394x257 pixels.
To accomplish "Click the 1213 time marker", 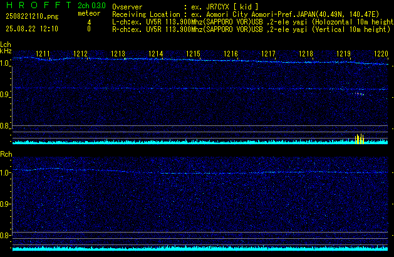I will [118, 54].
